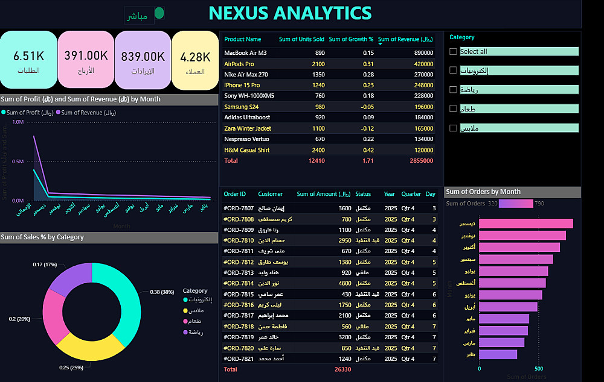The width and height of the screenshot is (604, 382).
Task: Click order #ORD-7807 in the table
Action: (x=239, y=208)
